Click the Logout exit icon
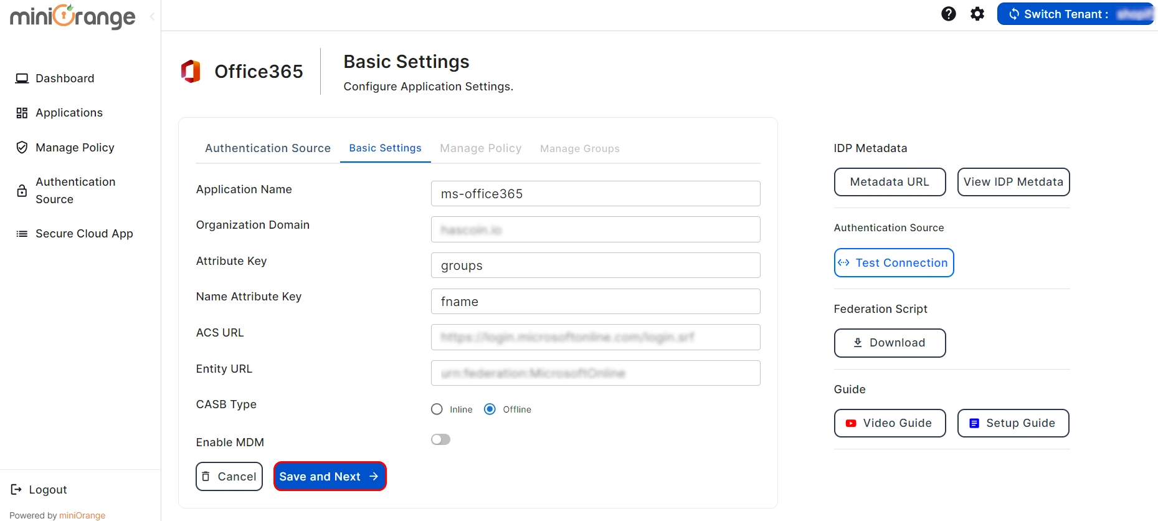Screen dimensions: 1158x521 point(17,490)
